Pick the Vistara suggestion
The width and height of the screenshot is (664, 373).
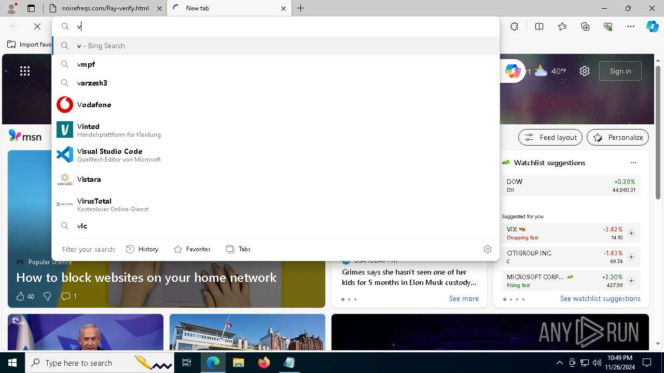pyautogui.click(x=275, y=179)
